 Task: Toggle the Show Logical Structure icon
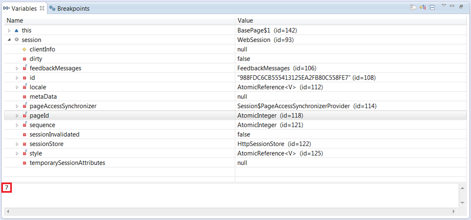coord(423,8)
